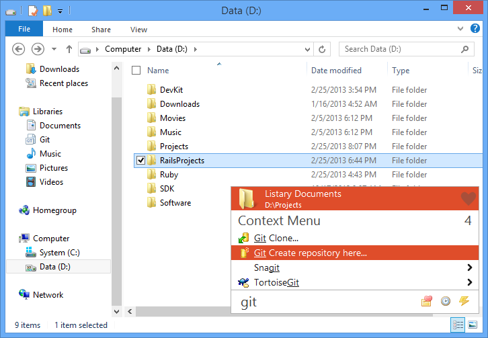Select the Projects folder row
The height and width of the screenshot is (338, 488).
pyautogui.click(x=308, y=146)
